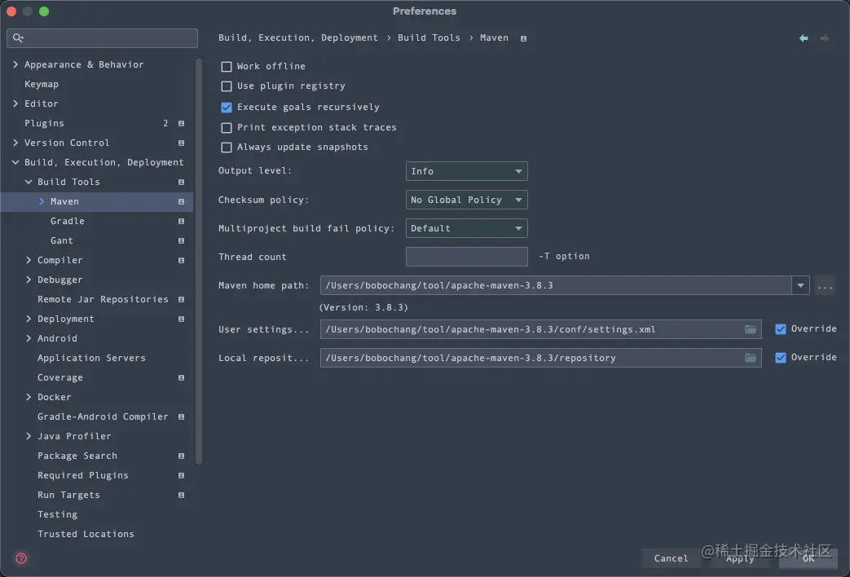Viewport: 850px width, 577px height.
Task: Collapse Build, Execution, Deployment section
Action: (x=15, y=162)
